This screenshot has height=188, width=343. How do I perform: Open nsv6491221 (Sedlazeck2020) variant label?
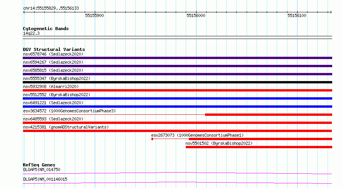pos(53,103)
